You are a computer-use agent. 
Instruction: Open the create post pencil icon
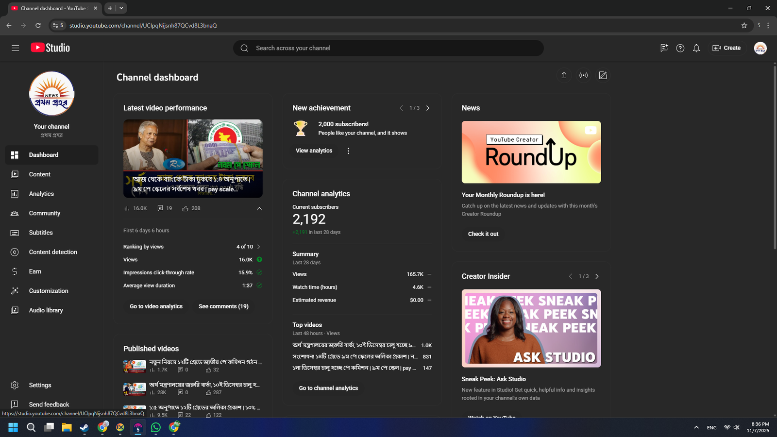click(603, 75)
